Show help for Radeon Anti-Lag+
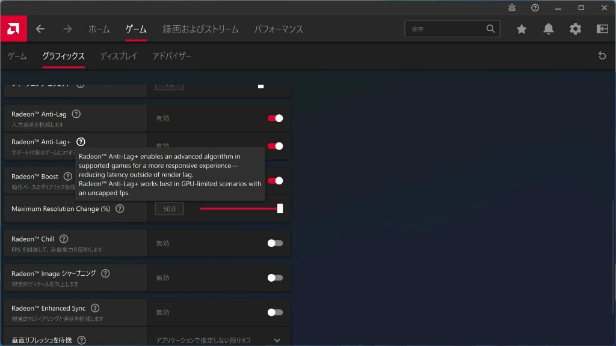This screenshot has height=346, width=616. point(81,142)
